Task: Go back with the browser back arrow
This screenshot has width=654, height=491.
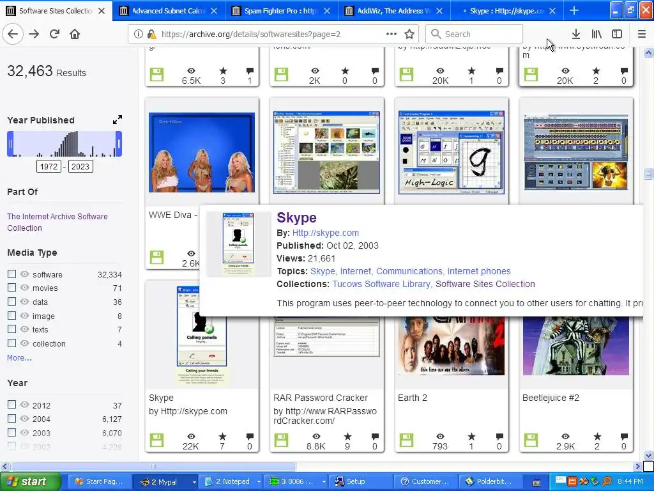Action: pyautogui.click(x=13, y=34)
